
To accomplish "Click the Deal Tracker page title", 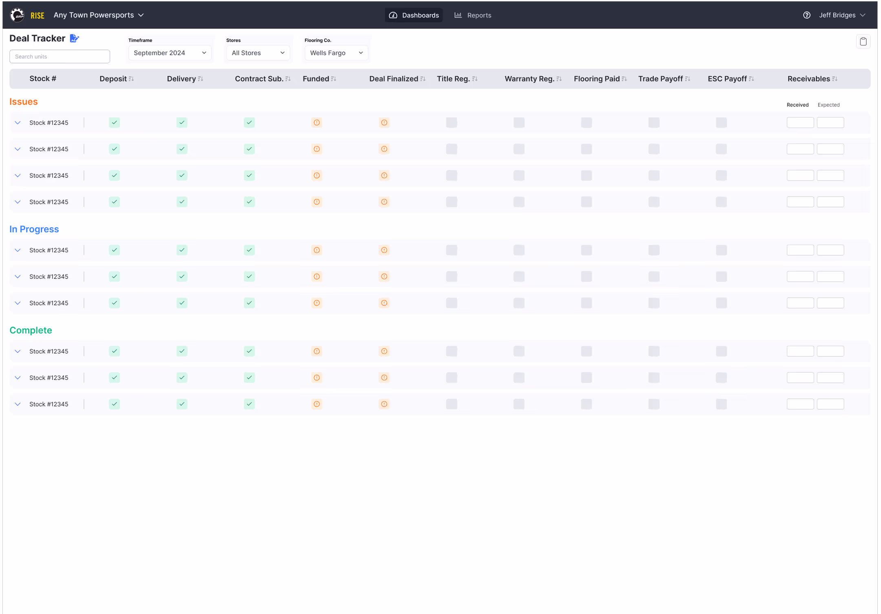I will (38, 38).
